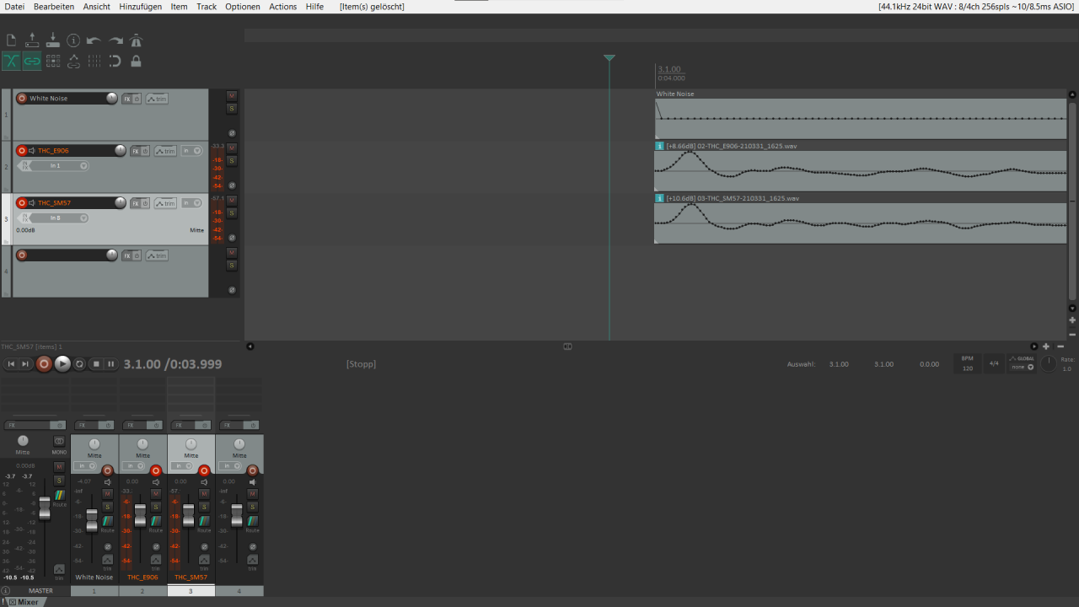Click the new project file icon
The image size is (1079, 607).
pos(11,40)
